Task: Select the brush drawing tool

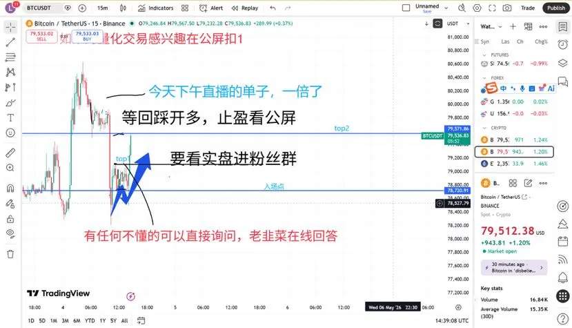Action: click(10, 103)
